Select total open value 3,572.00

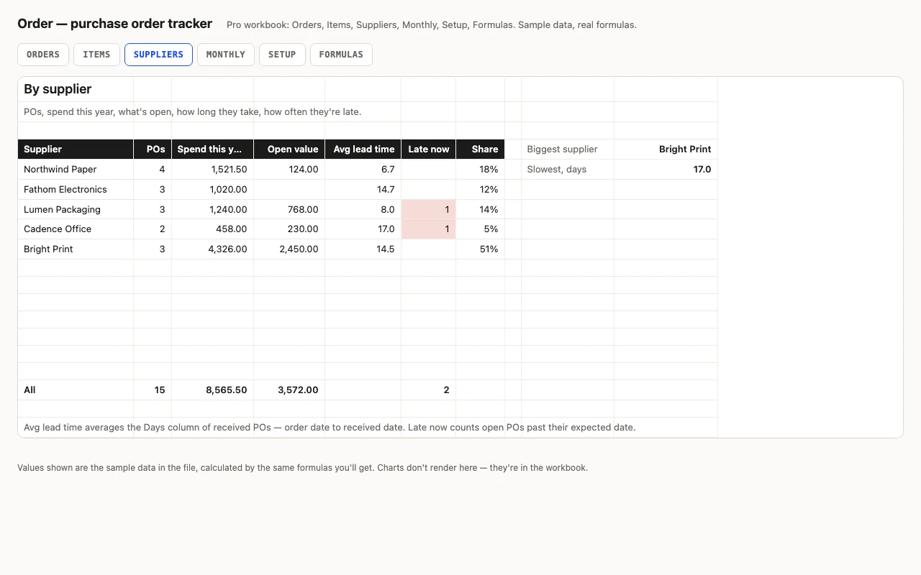click(x=289, y=390)
